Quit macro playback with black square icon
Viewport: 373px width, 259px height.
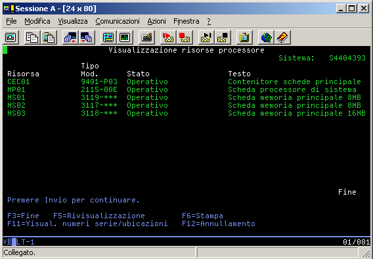click(x=223, y=37)
